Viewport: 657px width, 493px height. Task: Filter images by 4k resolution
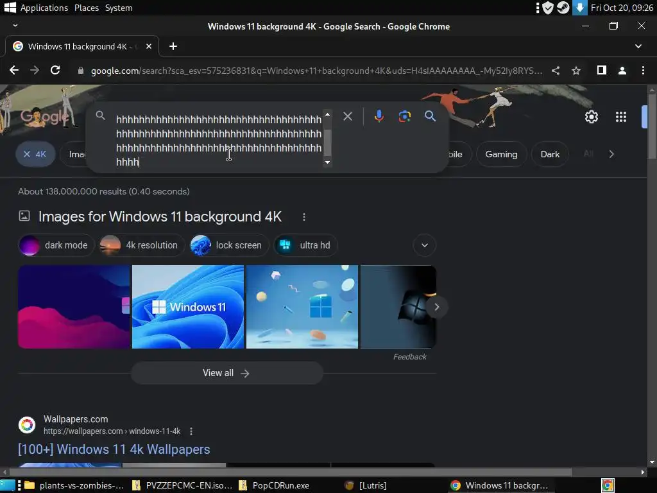pos(142,245)
